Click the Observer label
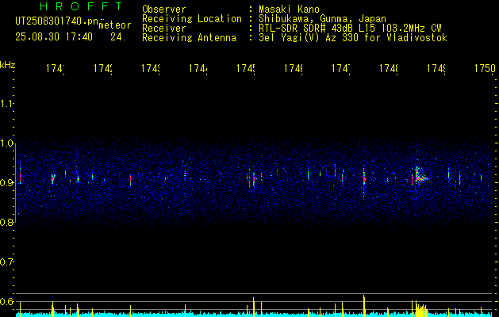This screenshot has height=317, width=499. click(164, 9)
